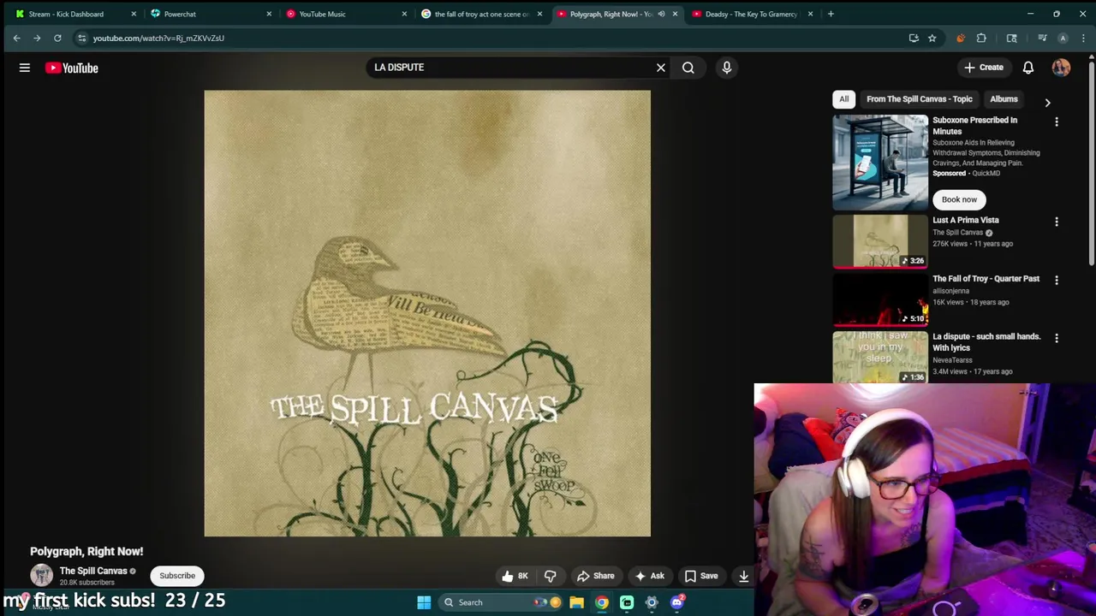Open options for the Suboxone ad

1057,122
